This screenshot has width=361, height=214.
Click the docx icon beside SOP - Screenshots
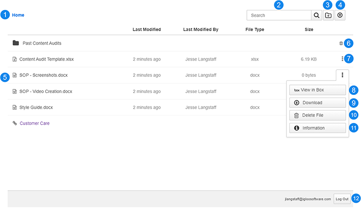point(14,75)
